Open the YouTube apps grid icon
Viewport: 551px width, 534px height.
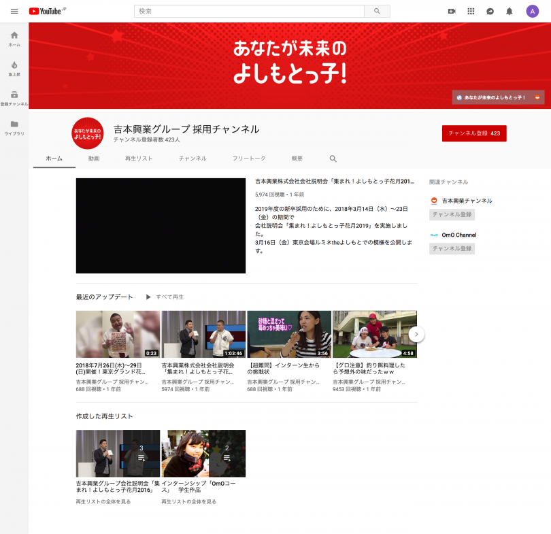pyautogui.click(x=471, y=11)
